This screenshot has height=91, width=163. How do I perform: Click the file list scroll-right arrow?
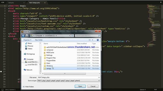point(100,74)
